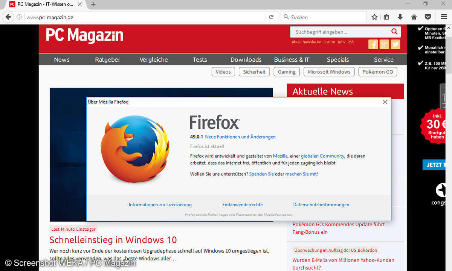Close the Über Mozilla Firefox dialog
This screenshot has width=452, height=271.
coord(385,102)
